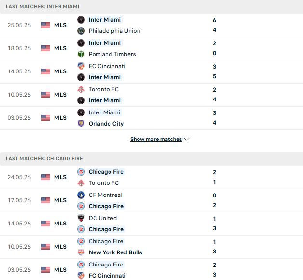Select the Last Matches: Chicago Fire header
This screenshot has width=303, height=280.
pyautogui.click(x=151, y=158)
